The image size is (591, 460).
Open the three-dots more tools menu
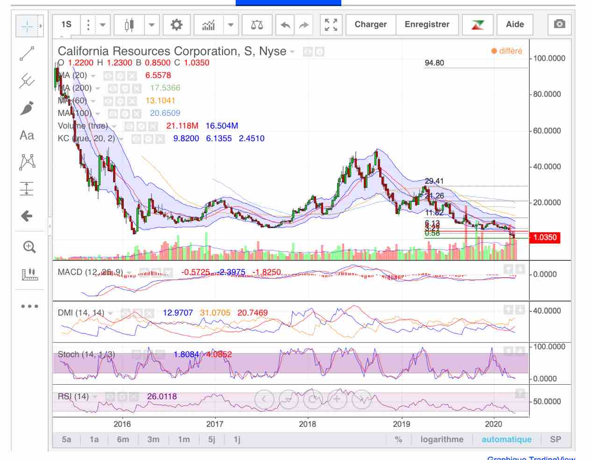pos(29,306)
